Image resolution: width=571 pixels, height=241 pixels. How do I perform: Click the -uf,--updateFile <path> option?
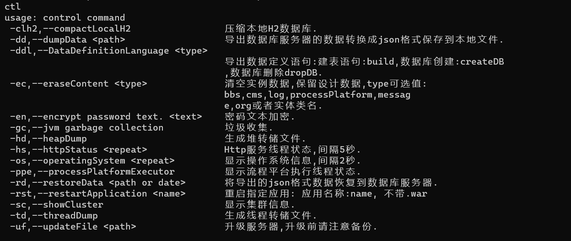coord(73,227)
